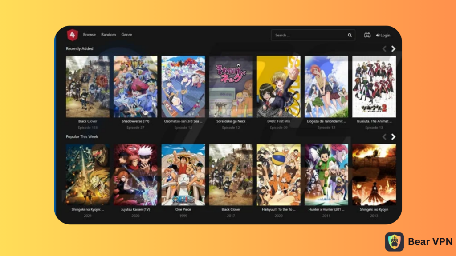Screen dimensions: 456x256
Task: Click the 'Shadowverse (TV)' title text
Action: (x=135, y=121)
